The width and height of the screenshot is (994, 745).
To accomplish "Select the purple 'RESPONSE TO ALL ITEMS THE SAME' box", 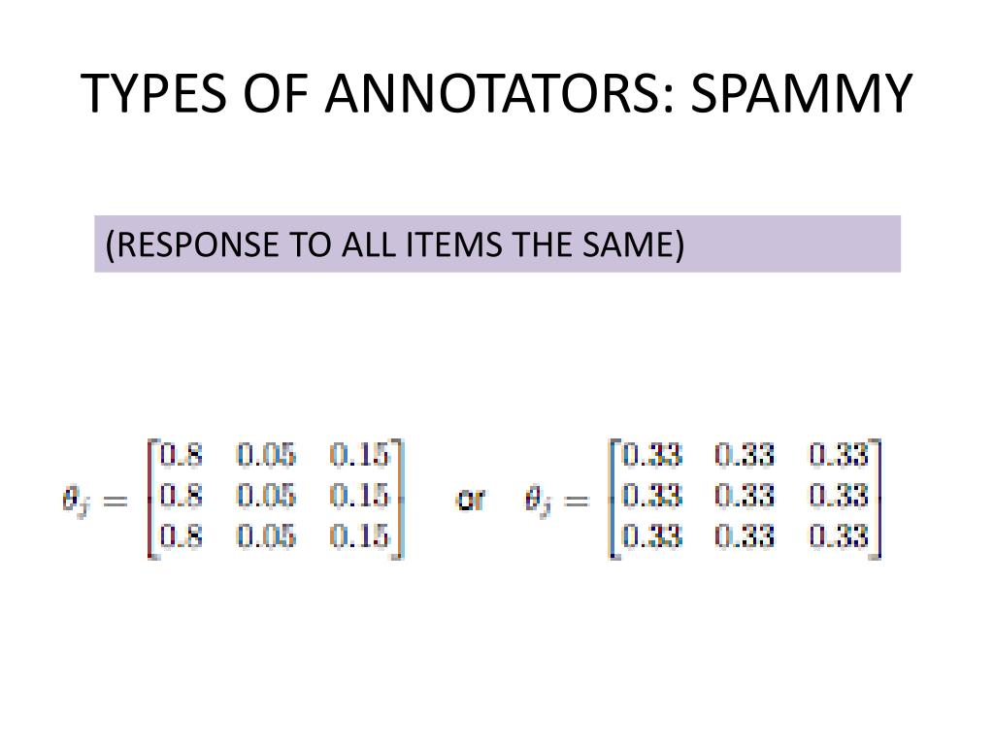I will coord(497,243).
